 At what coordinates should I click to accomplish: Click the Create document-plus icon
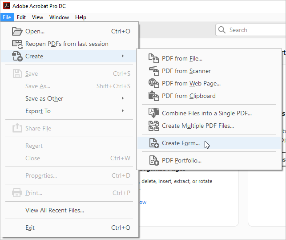point(17,56)
